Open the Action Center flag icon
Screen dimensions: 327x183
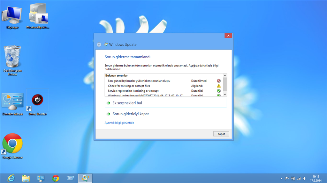(x=287, y=178)
